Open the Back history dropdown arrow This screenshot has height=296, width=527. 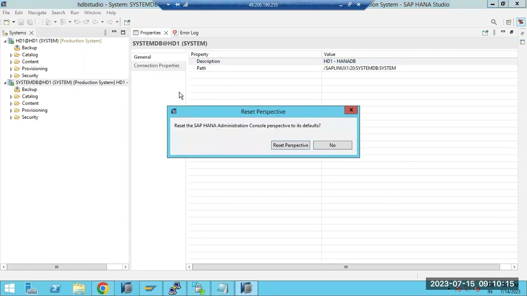coord(102,22)
